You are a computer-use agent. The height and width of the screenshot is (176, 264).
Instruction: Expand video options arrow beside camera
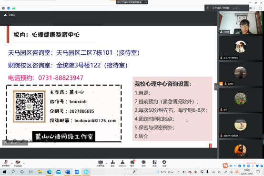coord(24,163)
